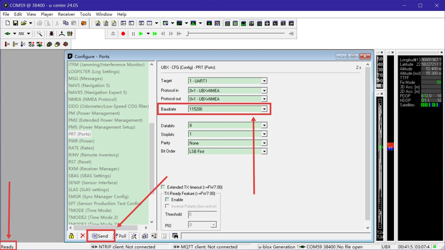
Task: Click the eject icon in player toolbar
Action: click(113, 34)
